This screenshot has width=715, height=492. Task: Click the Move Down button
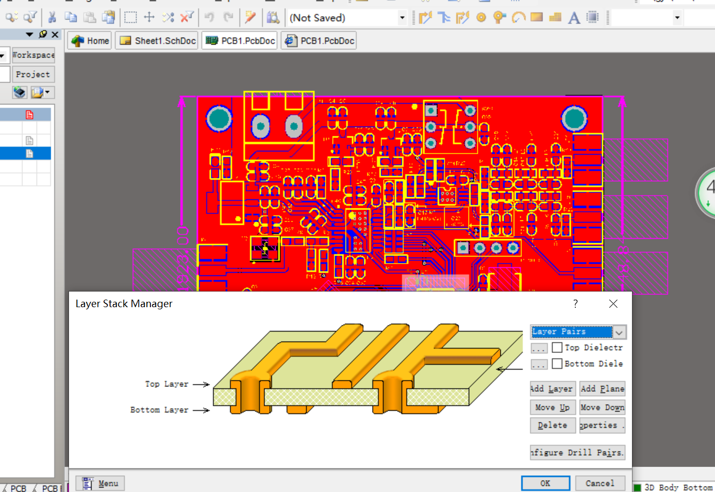[602, 407]
